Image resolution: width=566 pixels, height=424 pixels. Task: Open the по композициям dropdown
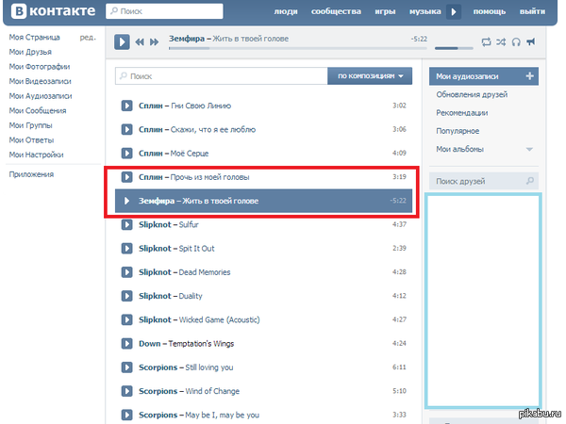point(371,76)
